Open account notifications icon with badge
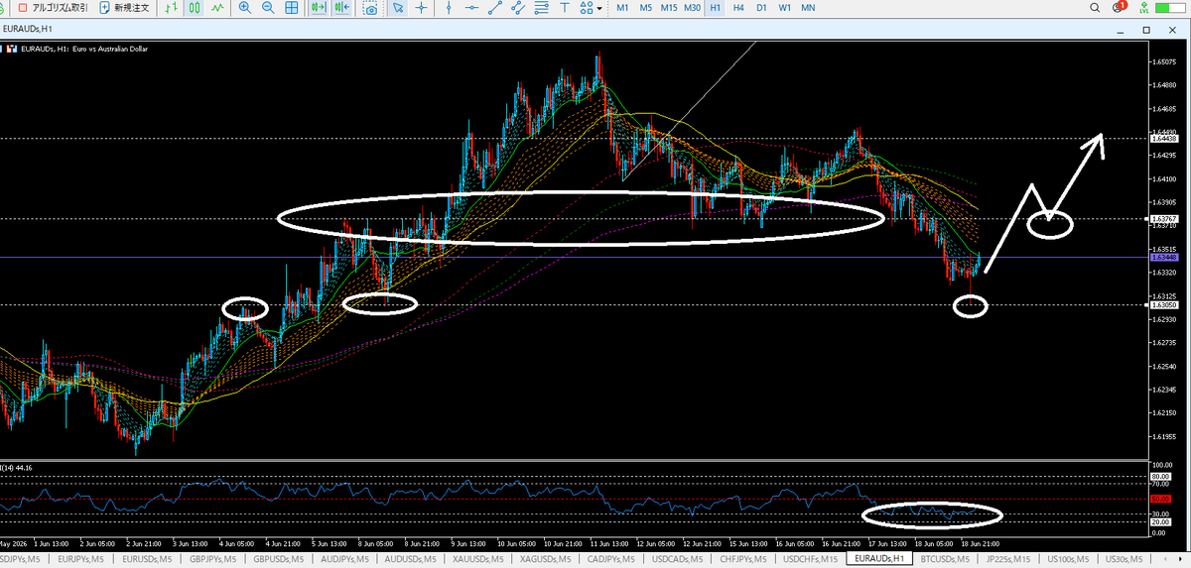Viewport: 1191px width, 568px height. click(1119, 7)
